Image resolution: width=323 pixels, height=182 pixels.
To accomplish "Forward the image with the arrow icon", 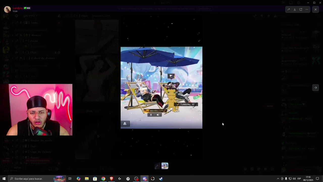I will click(289, 9).
